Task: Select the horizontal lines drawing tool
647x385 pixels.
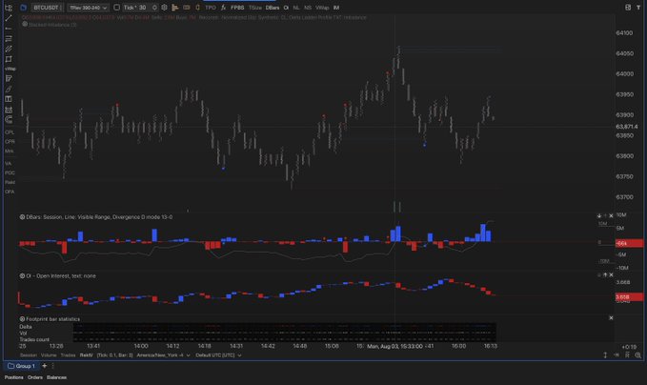Action: [x=9, y=38]
